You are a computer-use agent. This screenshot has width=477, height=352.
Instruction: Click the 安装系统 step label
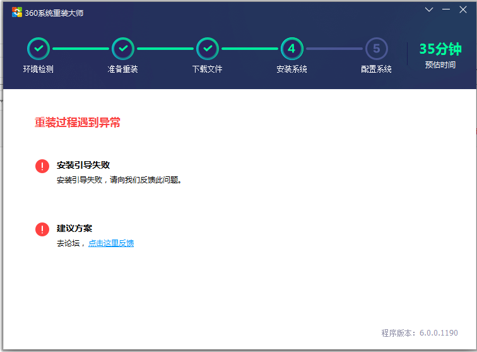coord(291,69)
